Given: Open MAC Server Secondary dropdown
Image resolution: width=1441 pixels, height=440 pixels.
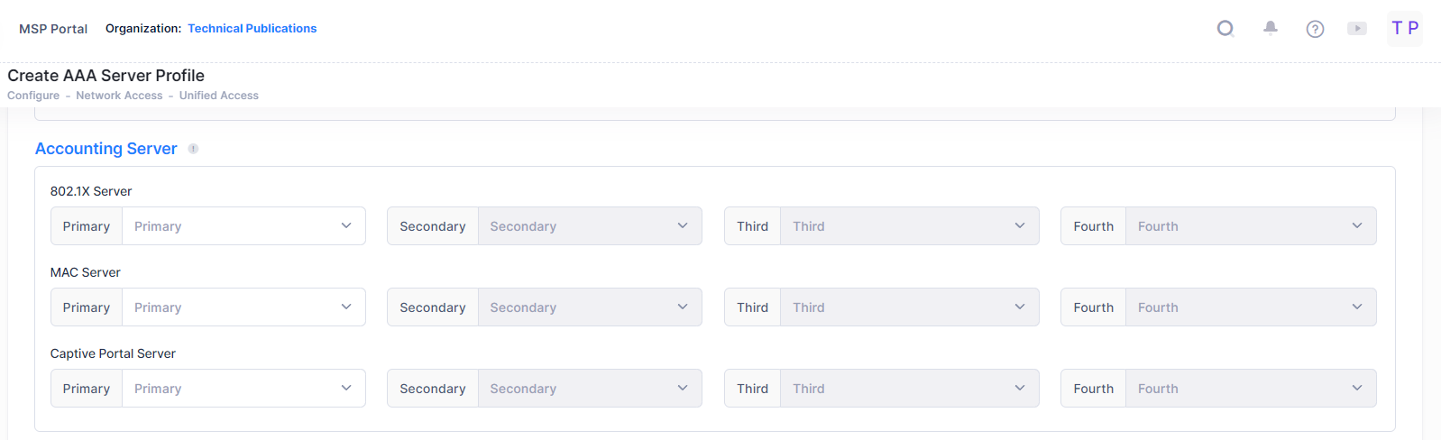Looking at the screenshot, I should tap(589, 307).
